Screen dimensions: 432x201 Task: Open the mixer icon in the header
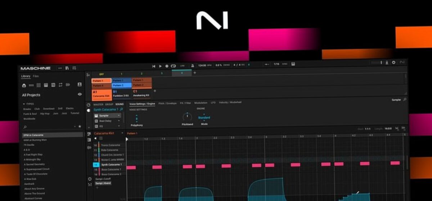pyautogui.click(x=74, y=68)
